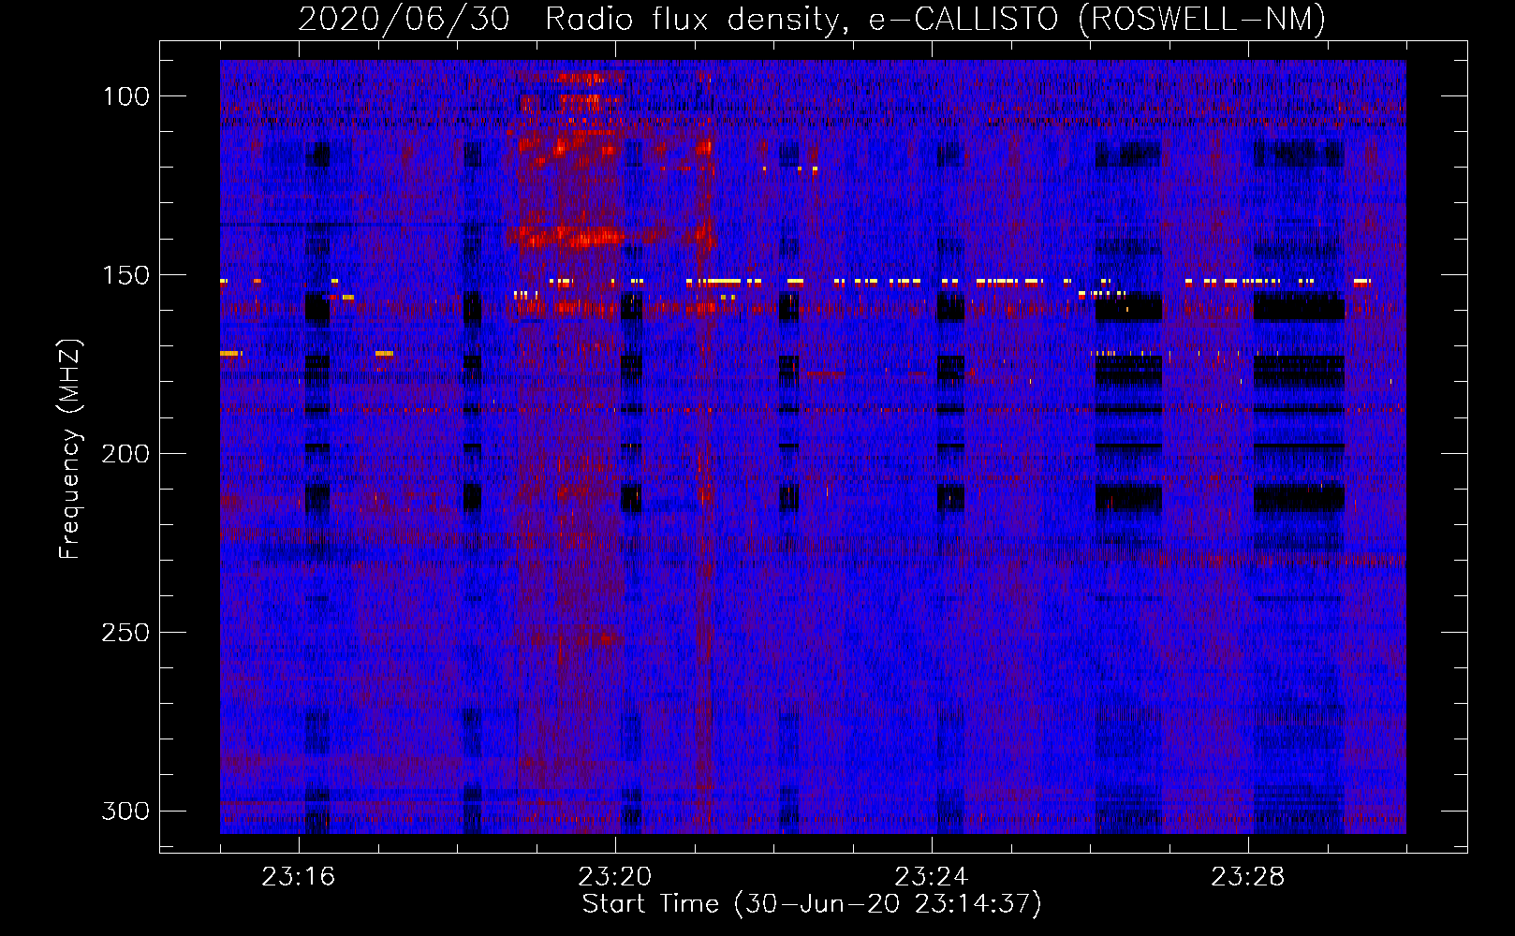Click the 250 frequency tick label

tap(125, 633)
